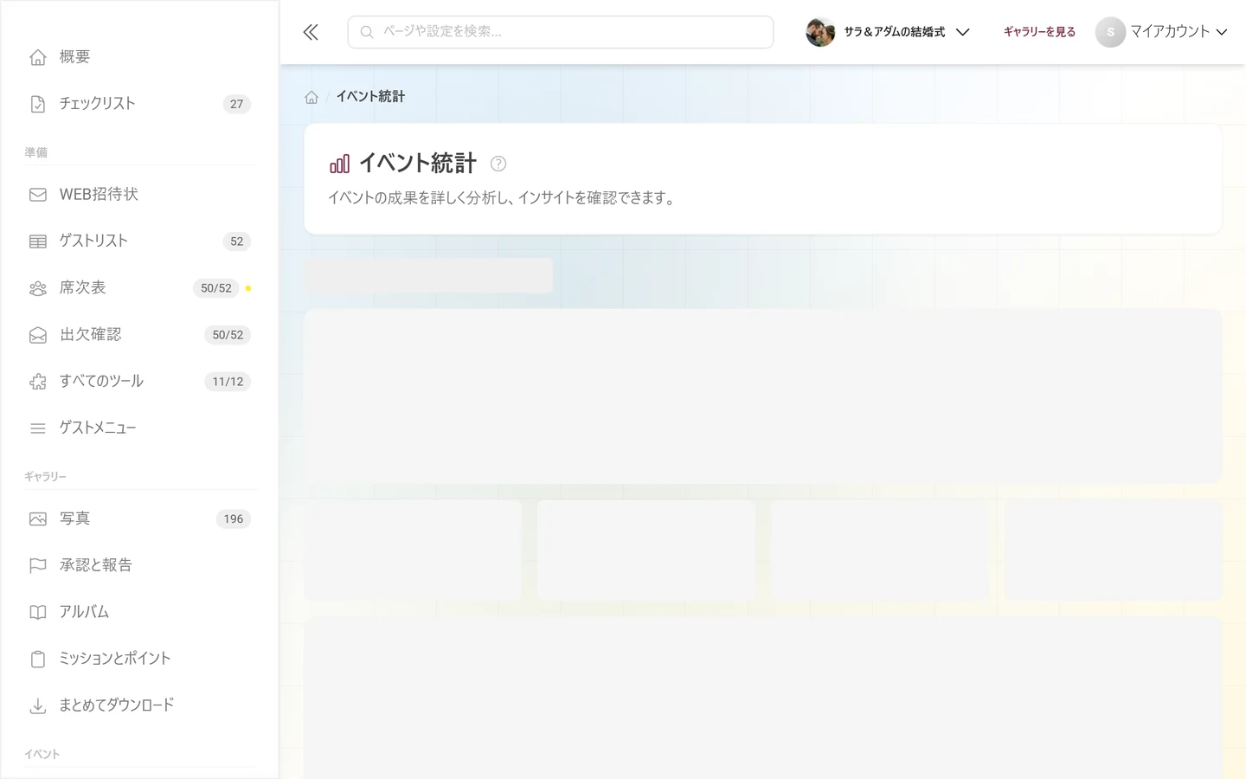Click the table icon for ゲストリスト
The image size is (1246, 779).
coord(38,241)
